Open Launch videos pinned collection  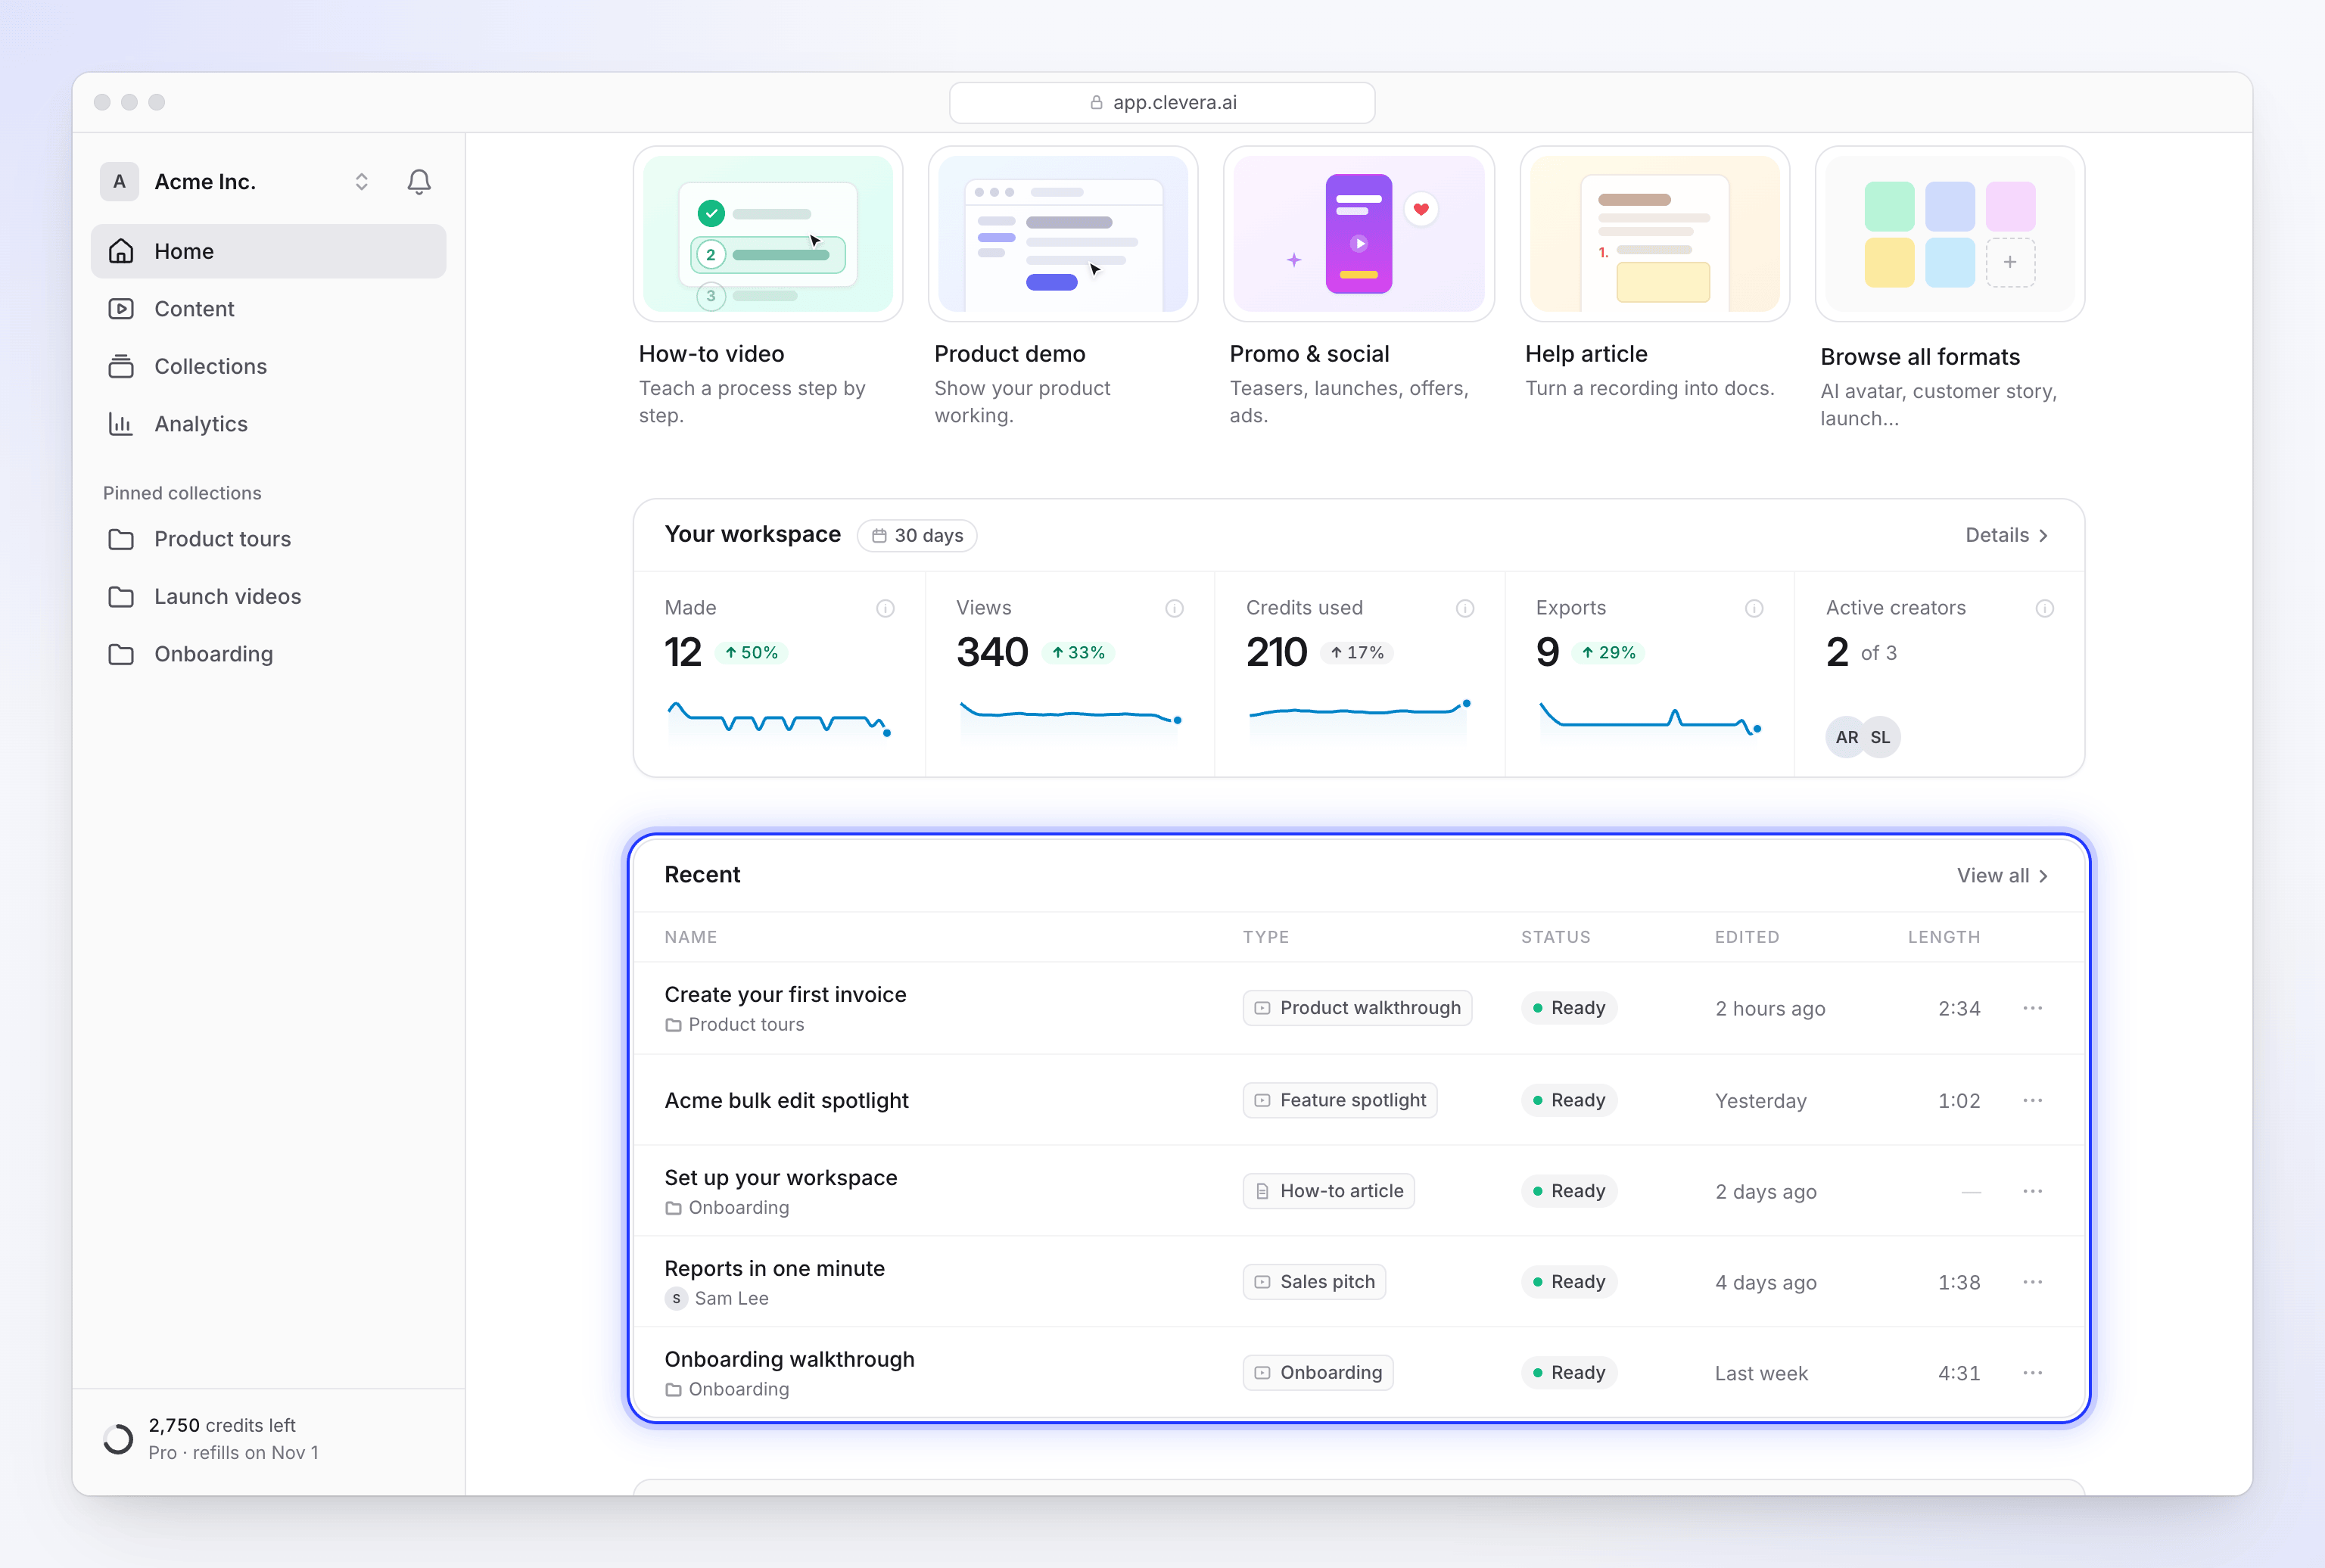(x=268, y=596)
